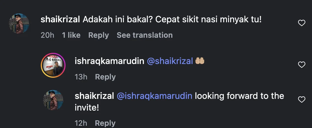
Task: View who liked via "1 like"
Action: 71,35
